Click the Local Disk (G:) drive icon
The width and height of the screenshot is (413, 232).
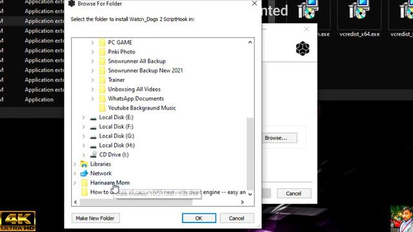tap(93, 137)
